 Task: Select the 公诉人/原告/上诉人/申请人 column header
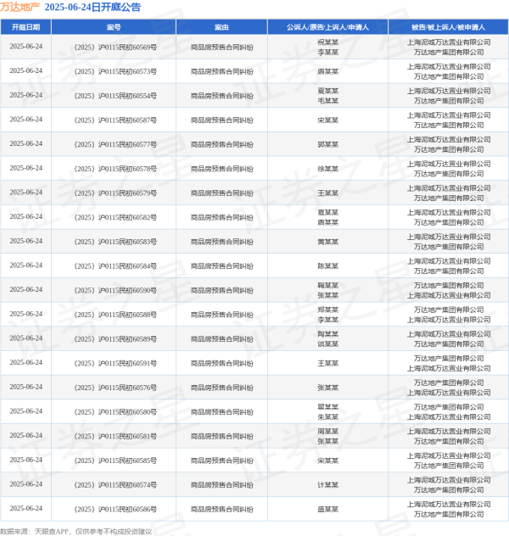[327, 27]
